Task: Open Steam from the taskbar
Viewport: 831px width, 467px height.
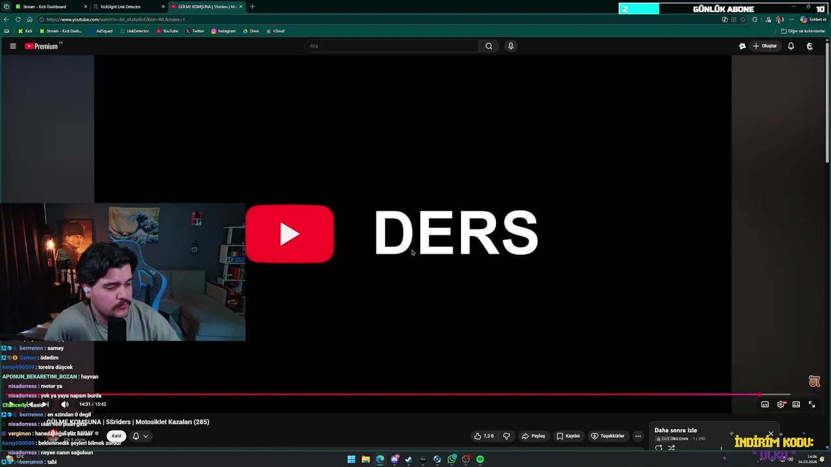Action: coord(408,459)
